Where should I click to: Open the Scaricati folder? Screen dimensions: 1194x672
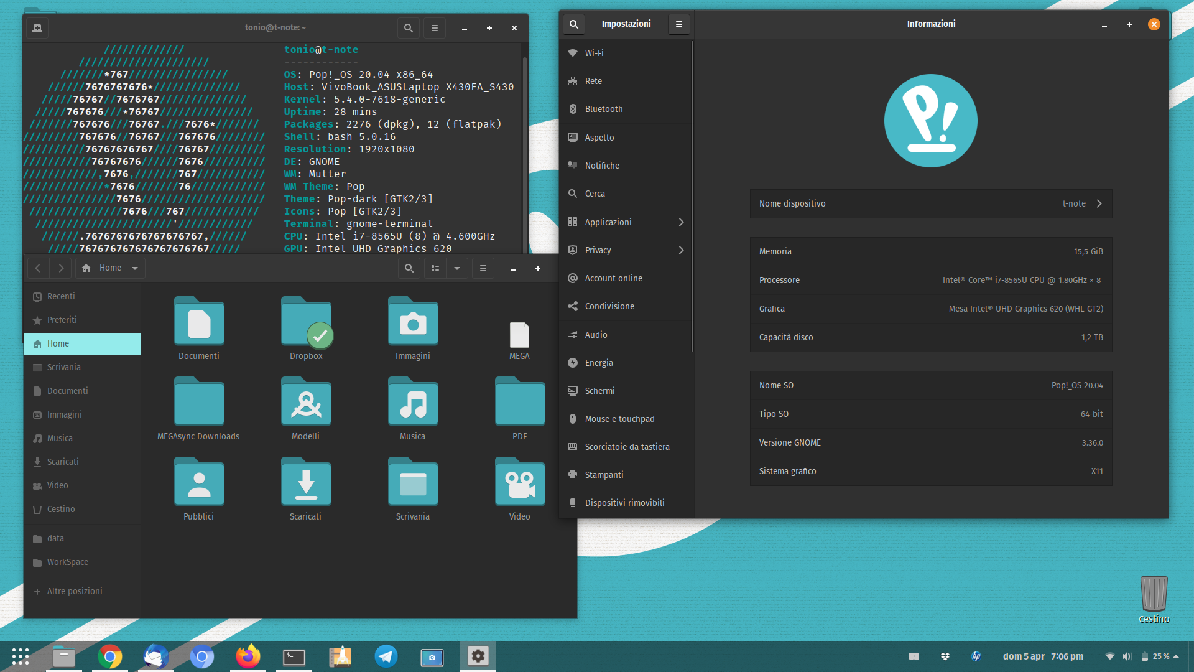pos(307,489)
